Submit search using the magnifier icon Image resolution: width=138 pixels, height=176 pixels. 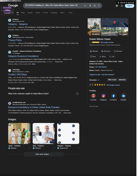click(99, 6)
